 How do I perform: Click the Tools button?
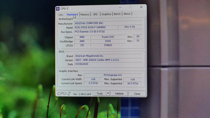coord(100,93)
